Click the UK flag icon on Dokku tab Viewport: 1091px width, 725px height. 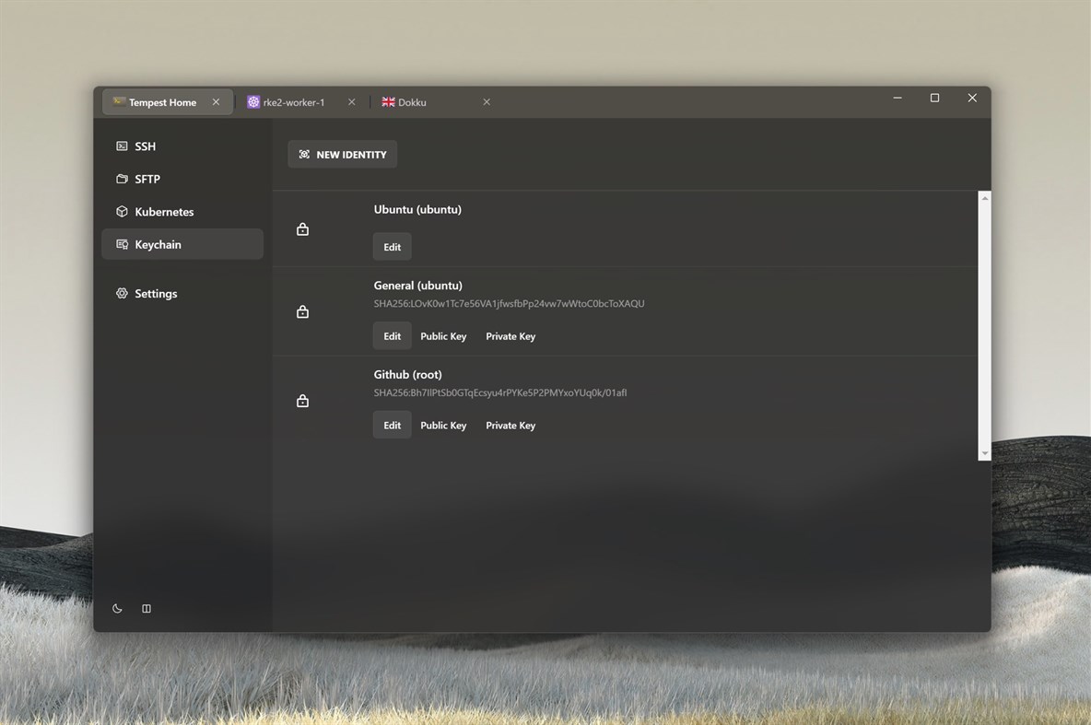click(388, 102)
